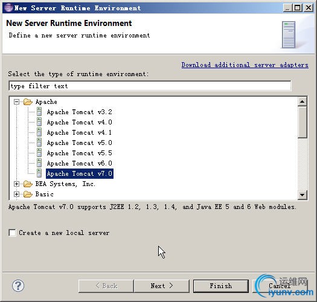Click the BEA Systems folder icon
The image size is (317, 302).
[28, 184]
